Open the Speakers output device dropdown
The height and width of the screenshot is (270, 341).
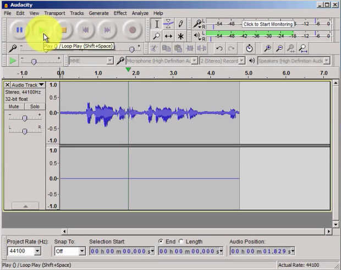327,61
